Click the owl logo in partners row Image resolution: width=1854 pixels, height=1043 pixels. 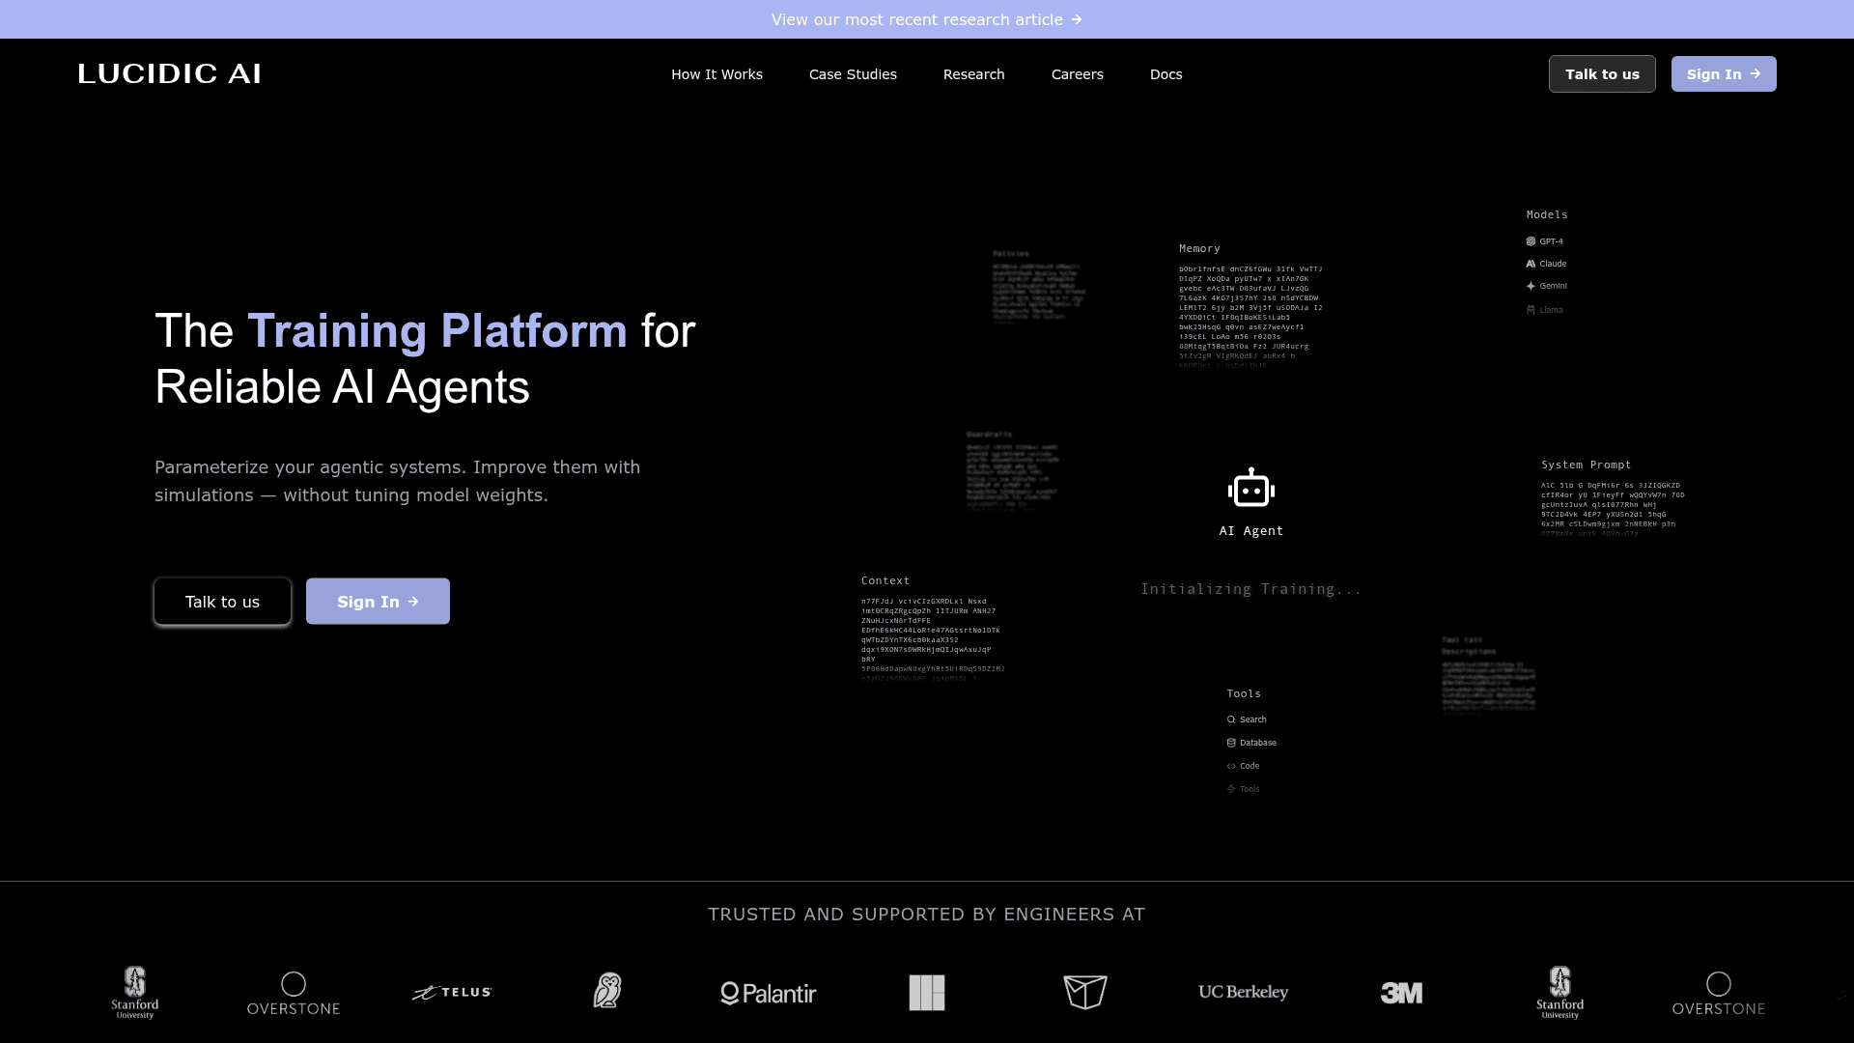coord(607,991)
